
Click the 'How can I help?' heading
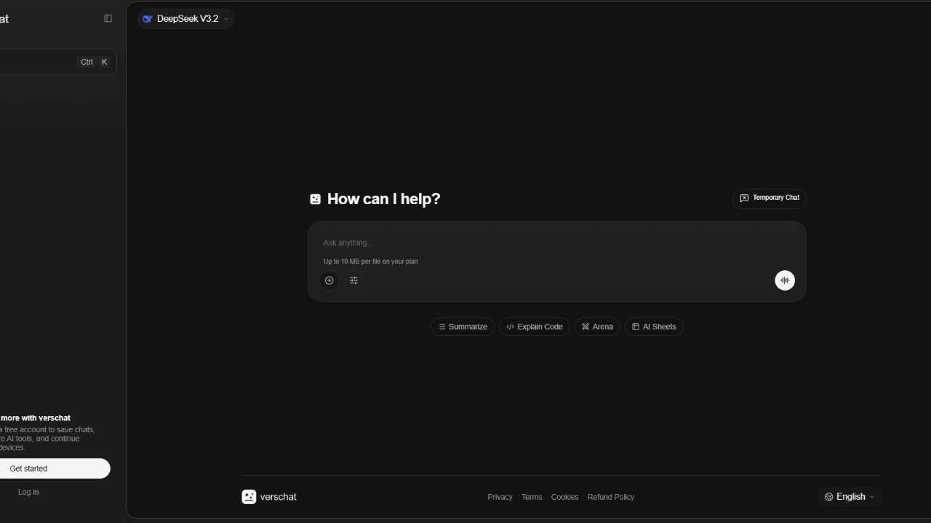[x=383, y=199]
